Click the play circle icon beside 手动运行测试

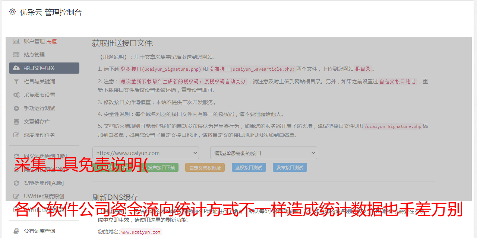coord(16,108)
